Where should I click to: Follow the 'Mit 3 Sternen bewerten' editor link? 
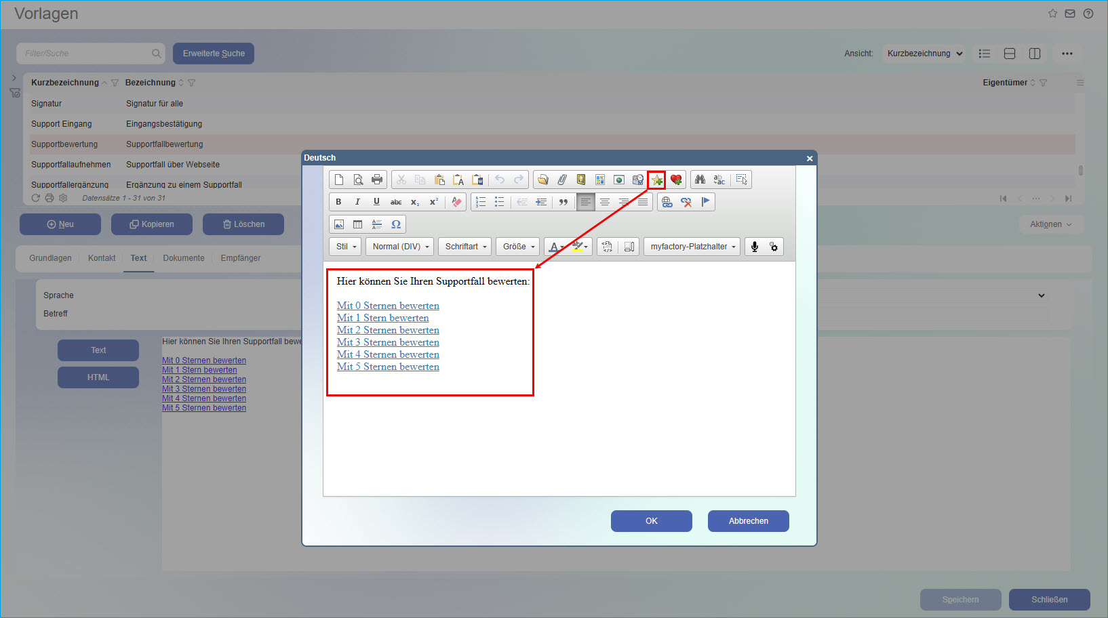coord(388,342)
